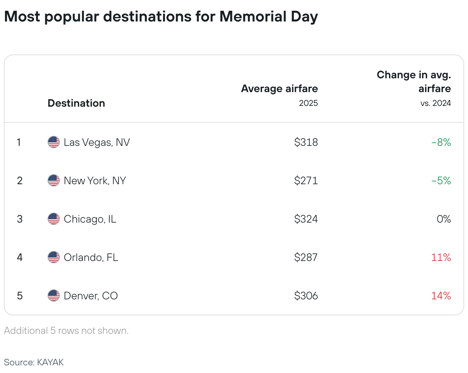This screenshot has height=373, width=468.
Task: Click the US flag icon beside Las Vegas
Action: pos(54,142)
